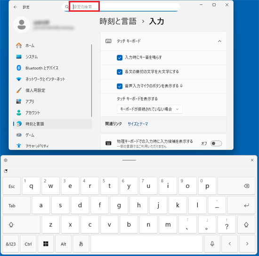This screenshot has height=256, width=259.
Task: Tap the z key
Action: (51, 225)
